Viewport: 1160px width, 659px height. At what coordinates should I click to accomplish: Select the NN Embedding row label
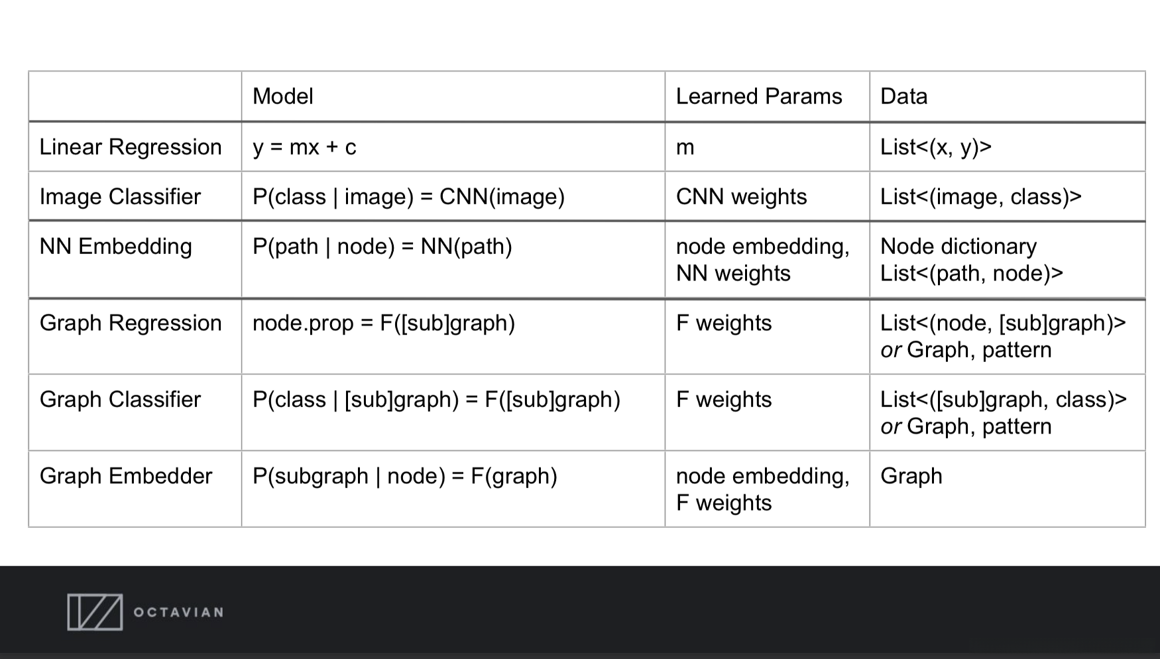116,247
